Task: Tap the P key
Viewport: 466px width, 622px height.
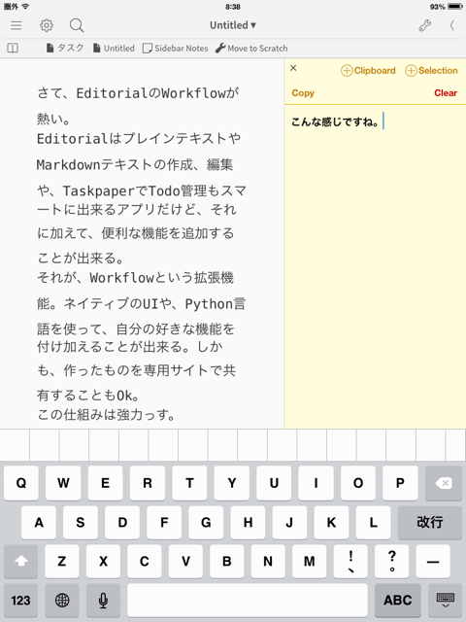Action: pyautogui.click(x=400, y=483)
